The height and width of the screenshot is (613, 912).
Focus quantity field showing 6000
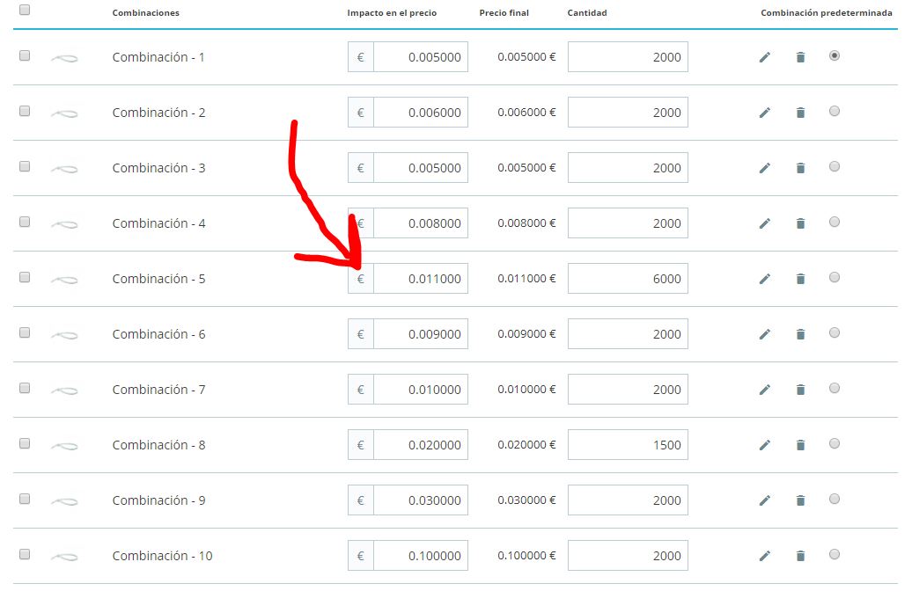tap(628, 278)
